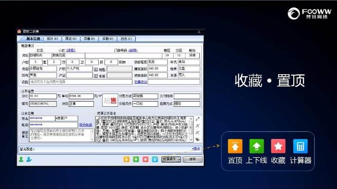Click the expand icon beside the remarks text

coord(197,119)
